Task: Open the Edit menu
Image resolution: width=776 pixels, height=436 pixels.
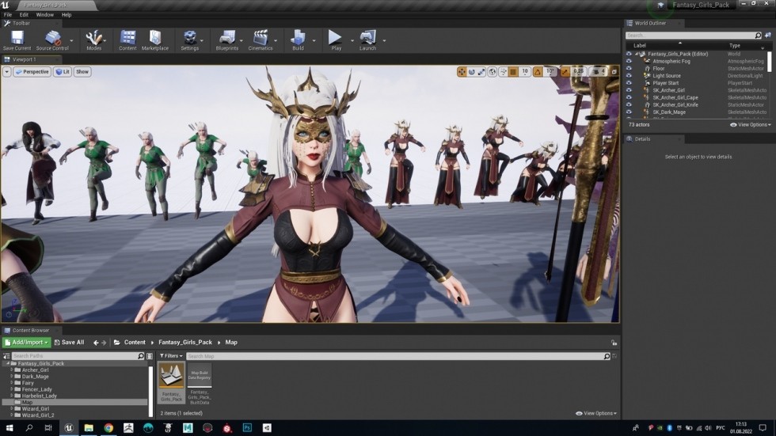Action: (x=24, y=15)
